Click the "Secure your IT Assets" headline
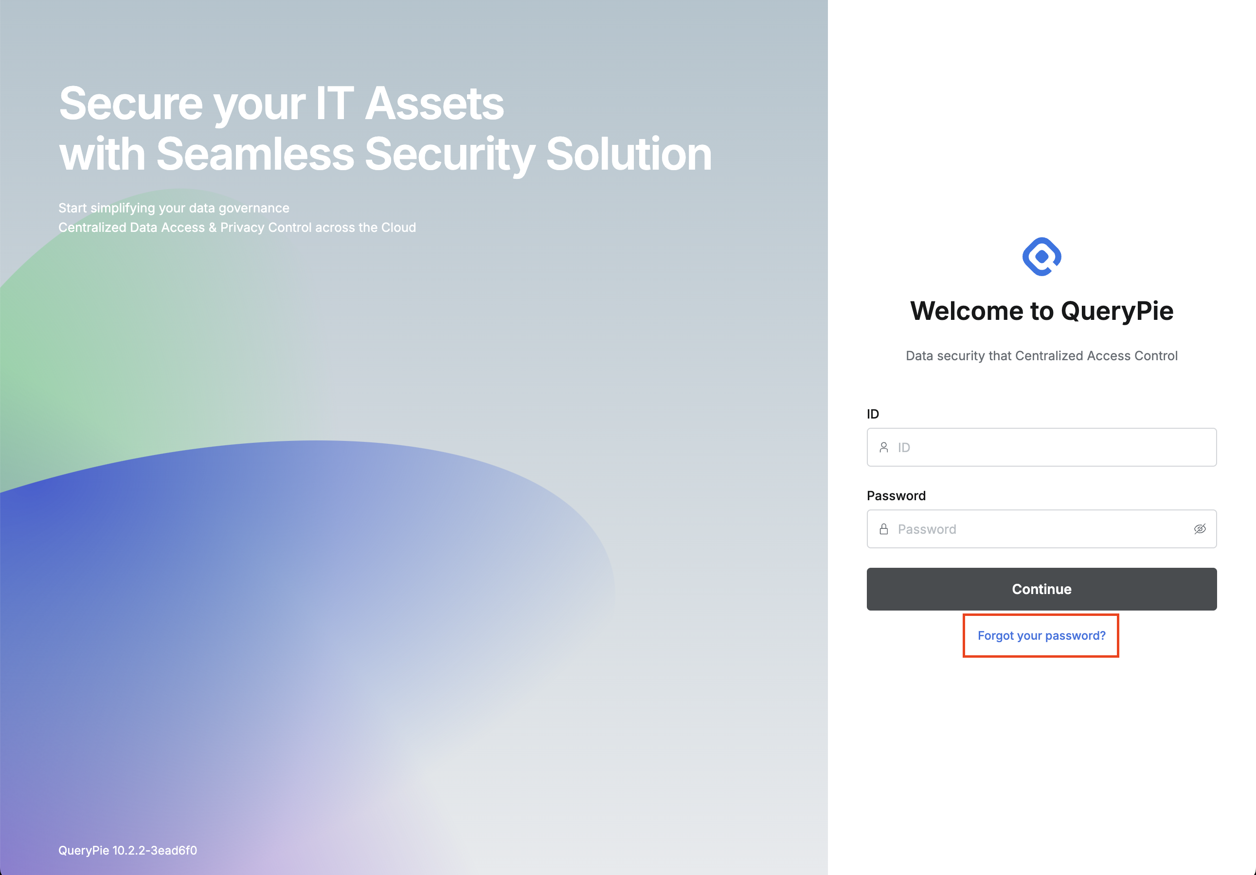Viewport: 1256px width, 875px height. pos(281,103)
